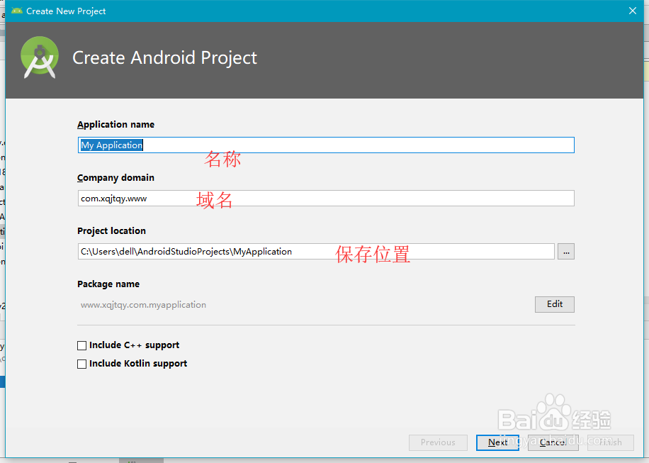Click the Application name label

click(115, 124)
